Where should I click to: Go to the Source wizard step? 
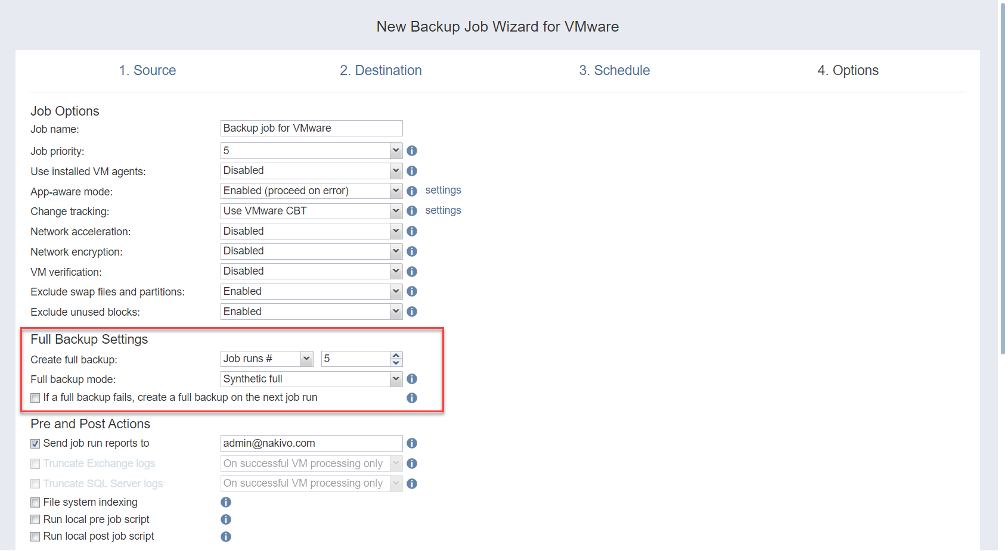pos(147,70)
